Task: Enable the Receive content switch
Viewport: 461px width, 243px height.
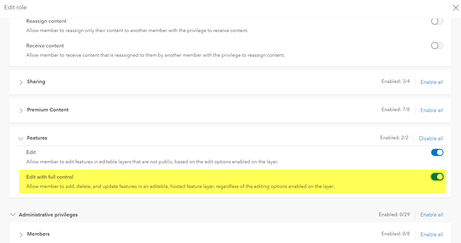Action: click(437, 46)
